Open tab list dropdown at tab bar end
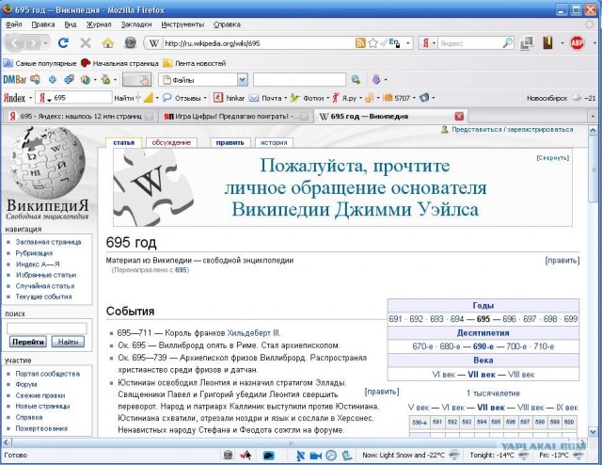The image size is (602, 465). point(594,116)
